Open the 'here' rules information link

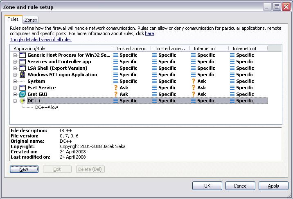(149, 33)
